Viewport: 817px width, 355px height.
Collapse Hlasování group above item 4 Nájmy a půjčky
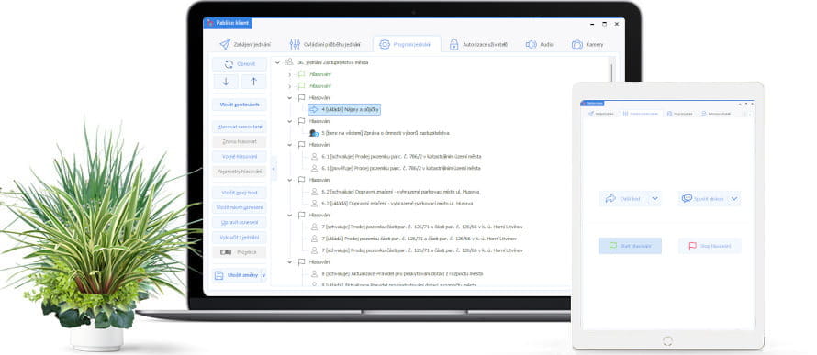pyautogui.click(x=290, y=98)
